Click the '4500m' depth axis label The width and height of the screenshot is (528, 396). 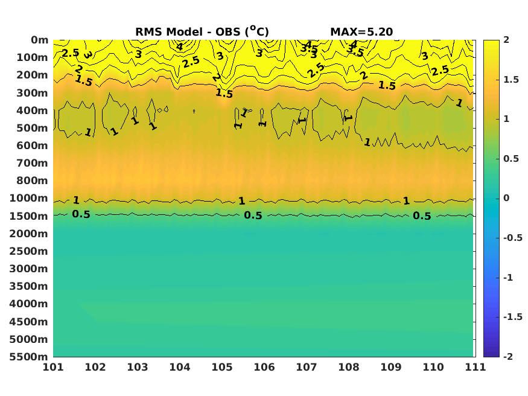coord(29,322)
